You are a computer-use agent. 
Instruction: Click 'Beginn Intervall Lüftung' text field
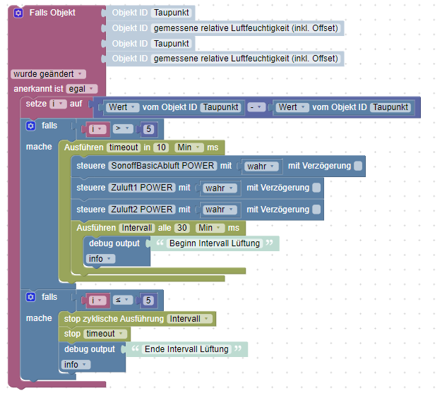[215, 243]
